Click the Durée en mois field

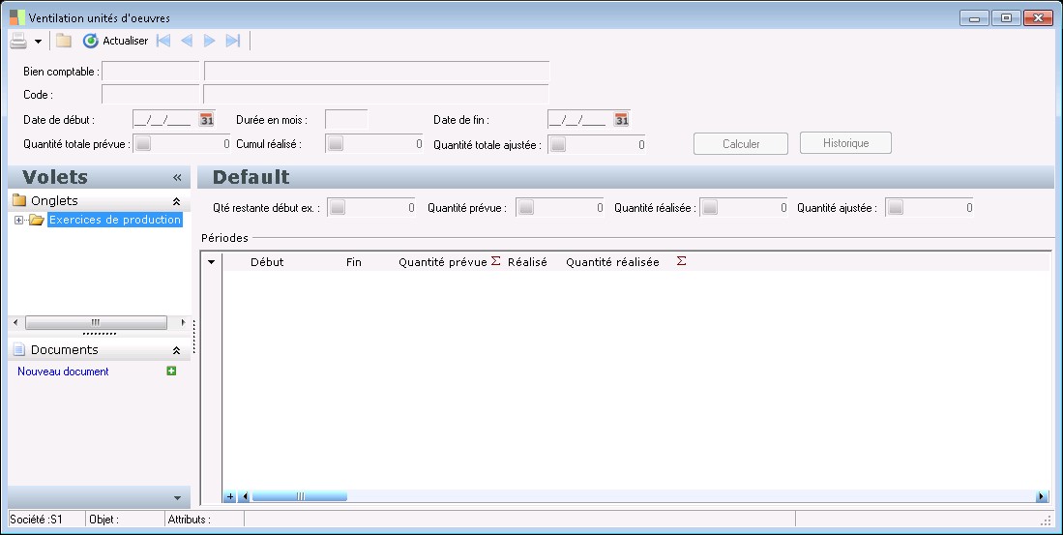pos(346,120)
